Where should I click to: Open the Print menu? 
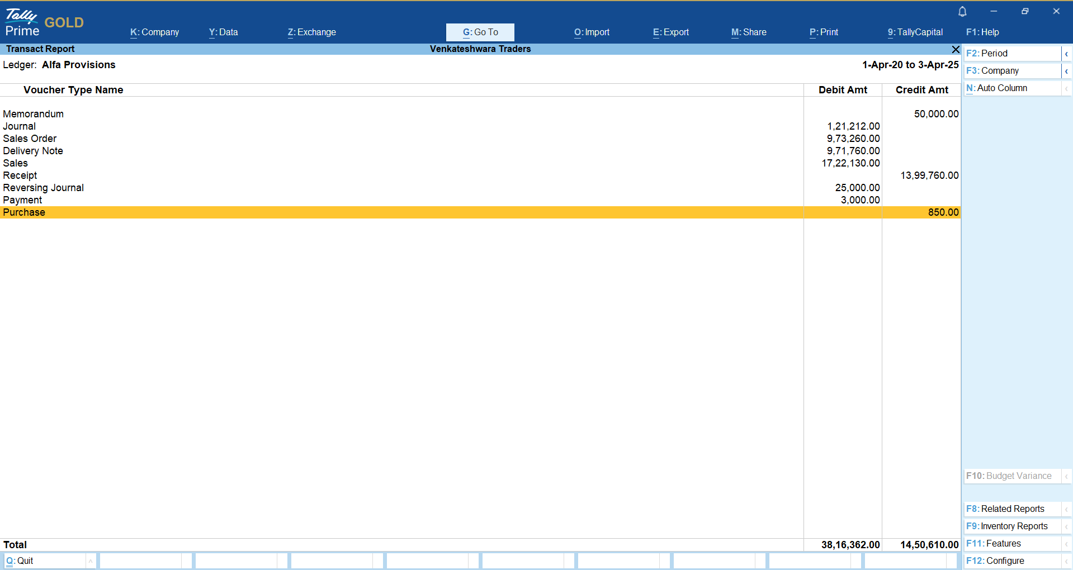[x=824, y=32]
